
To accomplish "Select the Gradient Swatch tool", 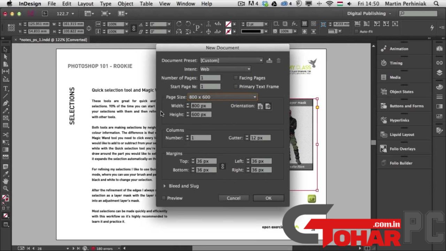I will coord(6,150).
